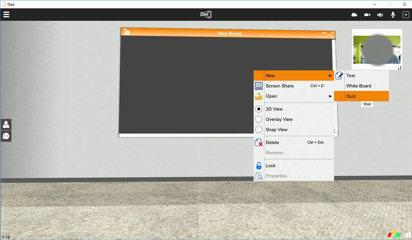Click the Screen Share monitor icon
The width and height of the screenshot is (412, 240).
(x=259, y=86)
